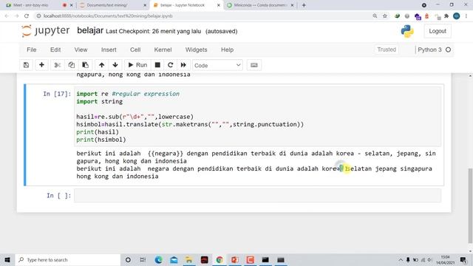Click the Logout button
The width and height of the screenshot is (473, 266).
[x=438, y=31]
